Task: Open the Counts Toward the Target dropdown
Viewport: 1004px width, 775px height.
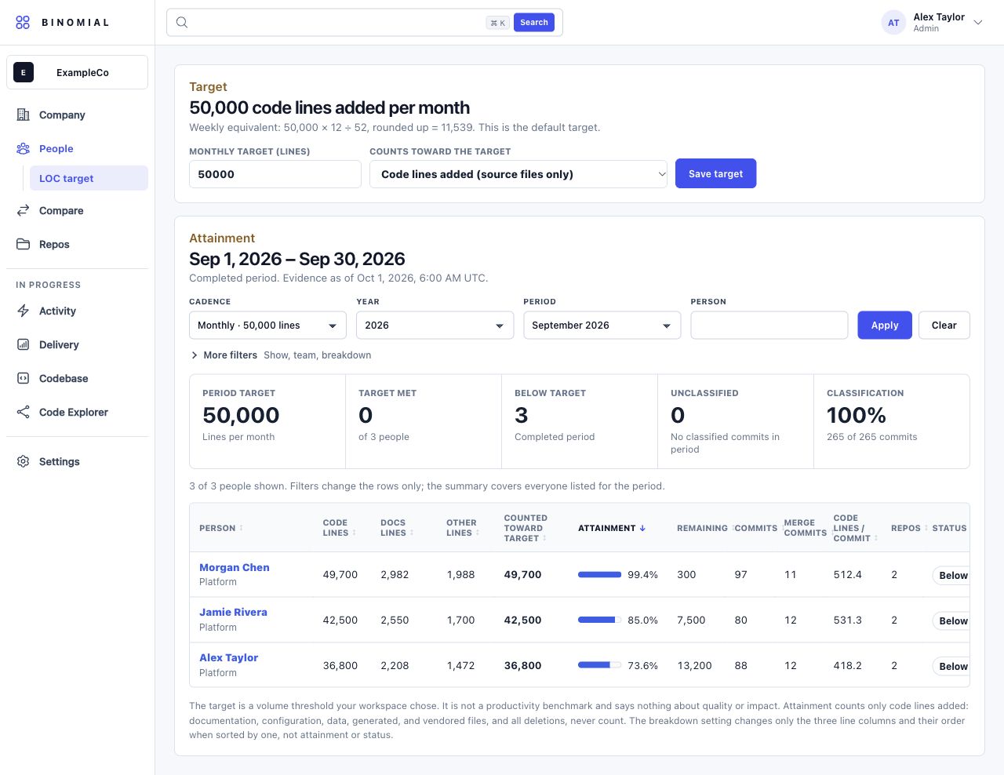Action: (518, 174)
